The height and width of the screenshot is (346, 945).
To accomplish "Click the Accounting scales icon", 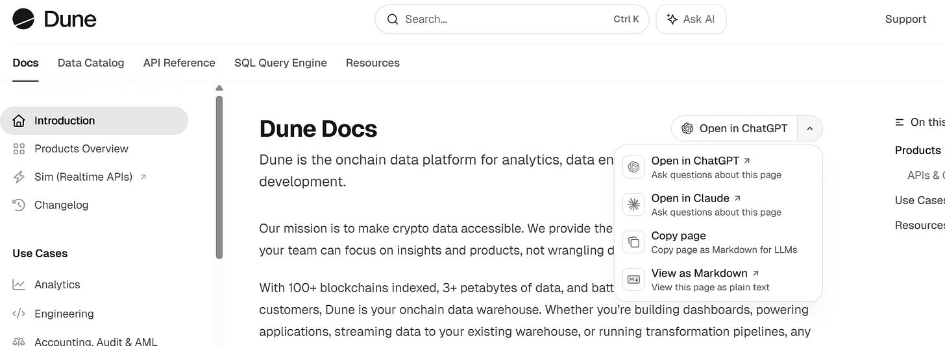I will click(19, 341).
